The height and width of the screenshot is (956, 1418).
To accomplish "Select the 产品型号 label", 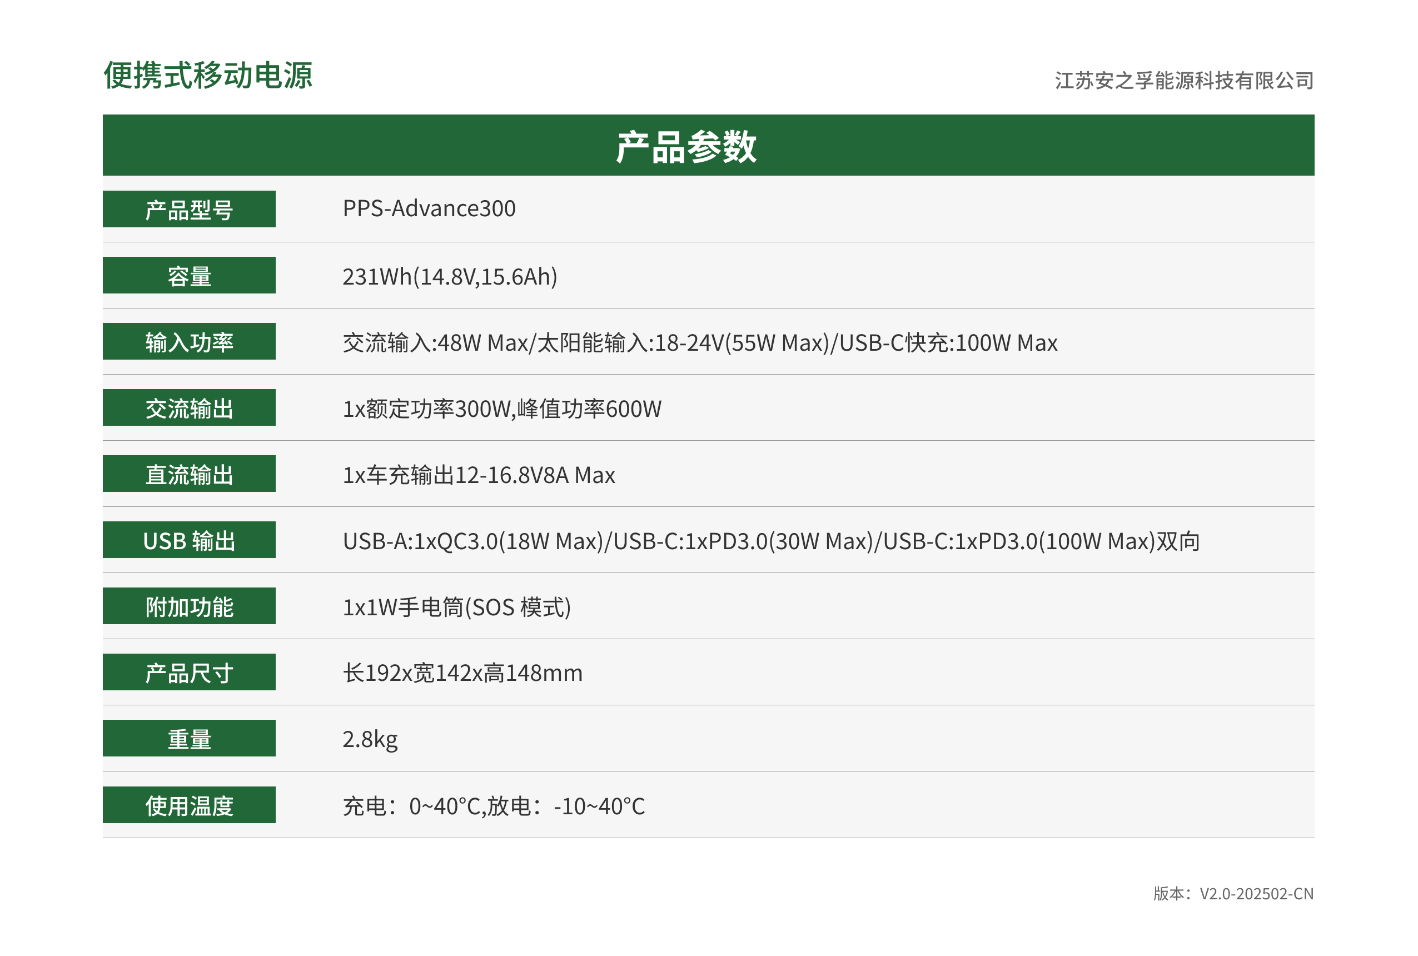I will click(189, 209).
